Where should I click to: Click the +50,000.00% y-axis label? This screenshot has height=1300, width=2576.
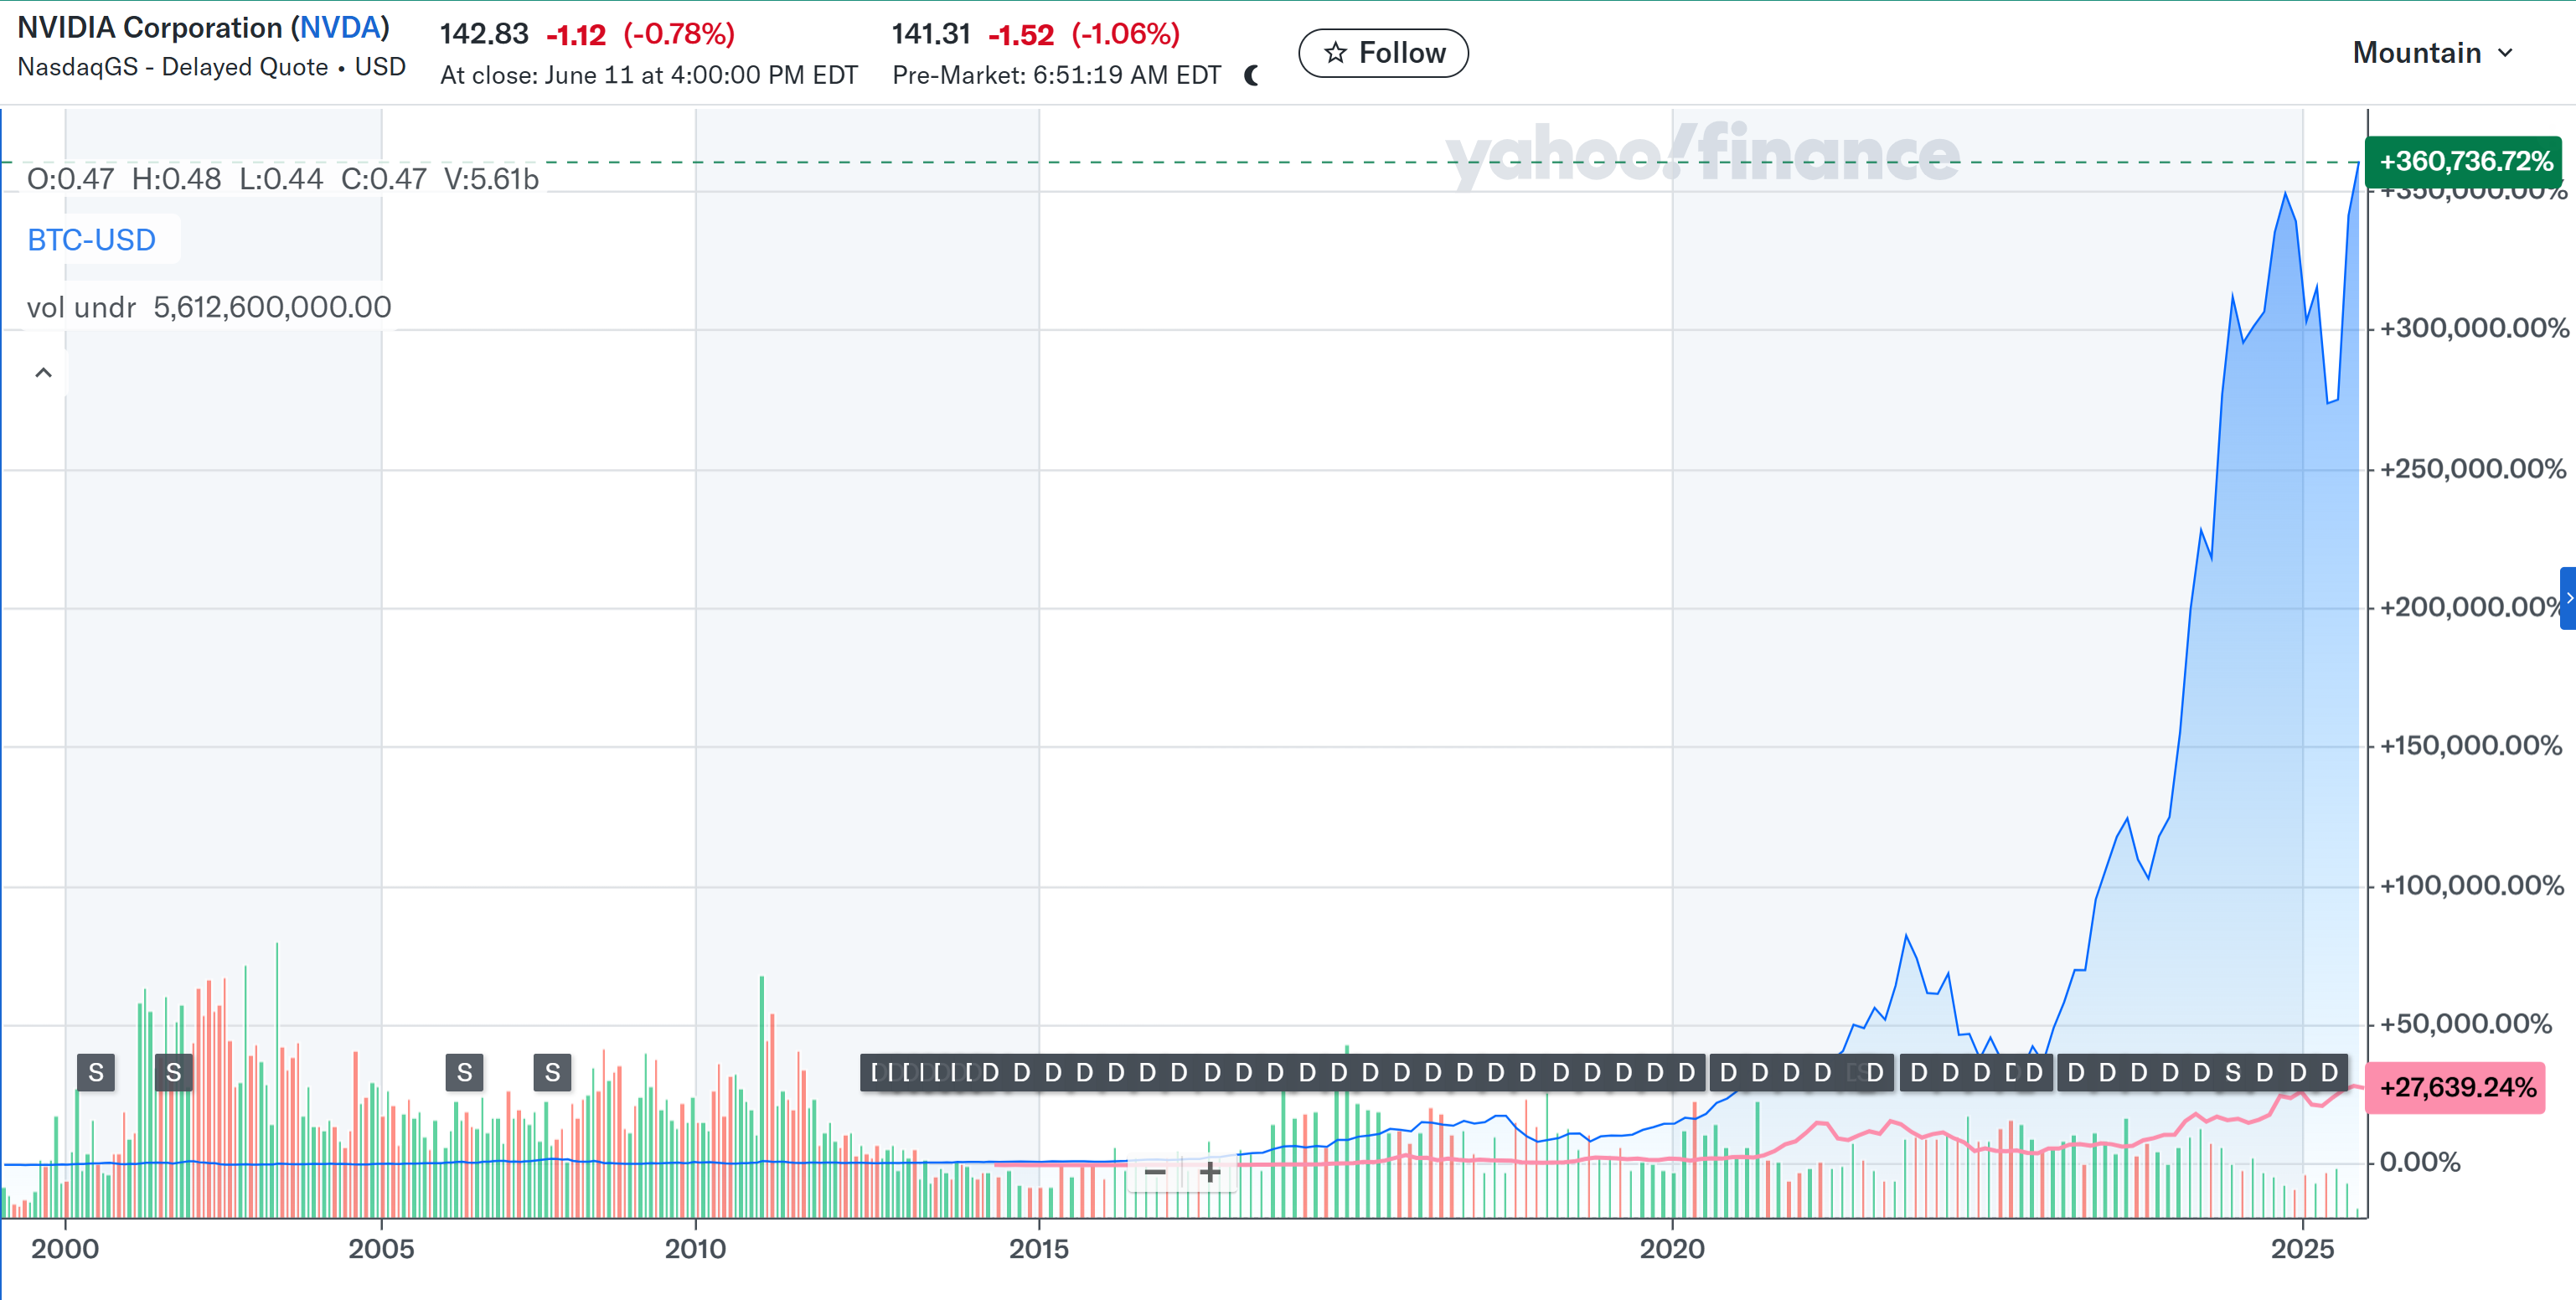[2466, 1024]
